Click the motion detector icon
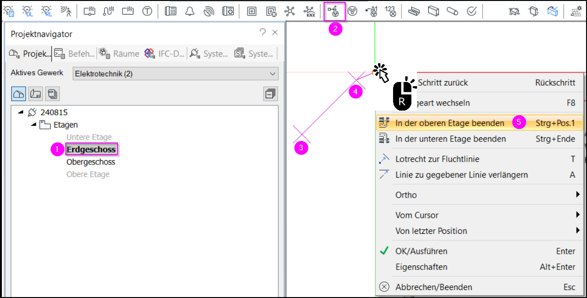587x298 pixels. coord(66,11)
